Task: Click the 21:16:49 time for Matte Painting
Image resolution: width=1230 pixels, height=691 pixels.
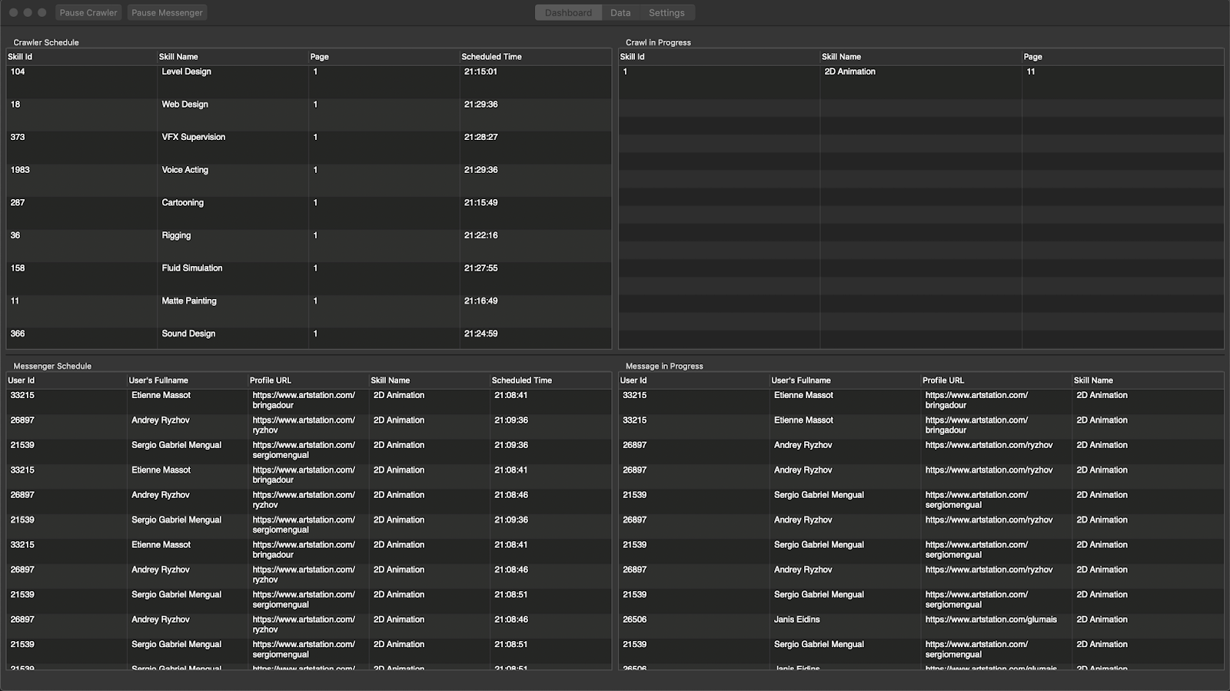Action: [480, 301]
